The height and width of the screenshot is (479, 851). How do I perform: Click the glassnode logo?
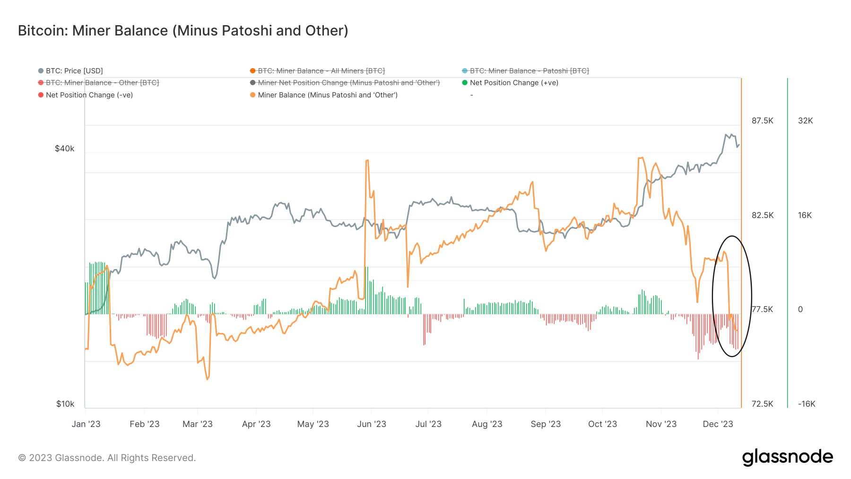[788, 457]
